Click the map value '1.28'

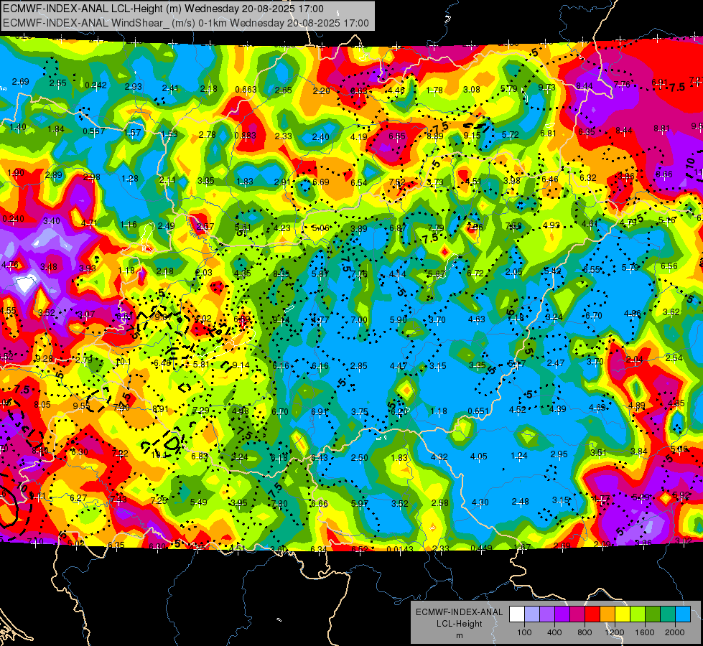click(130, 179)
